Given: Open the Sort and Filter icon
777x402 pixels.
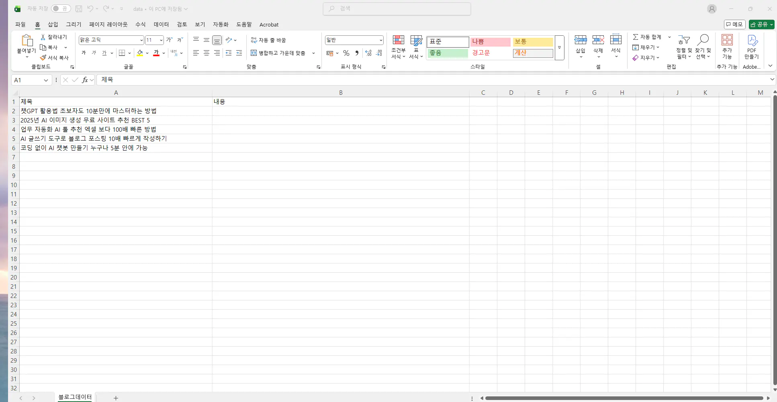Looking at the screenshot, I should pos(684,40).
